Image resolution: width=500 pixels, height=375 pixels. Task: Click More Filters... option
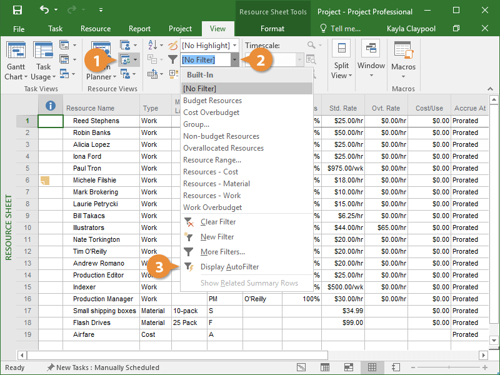point(222,252)
